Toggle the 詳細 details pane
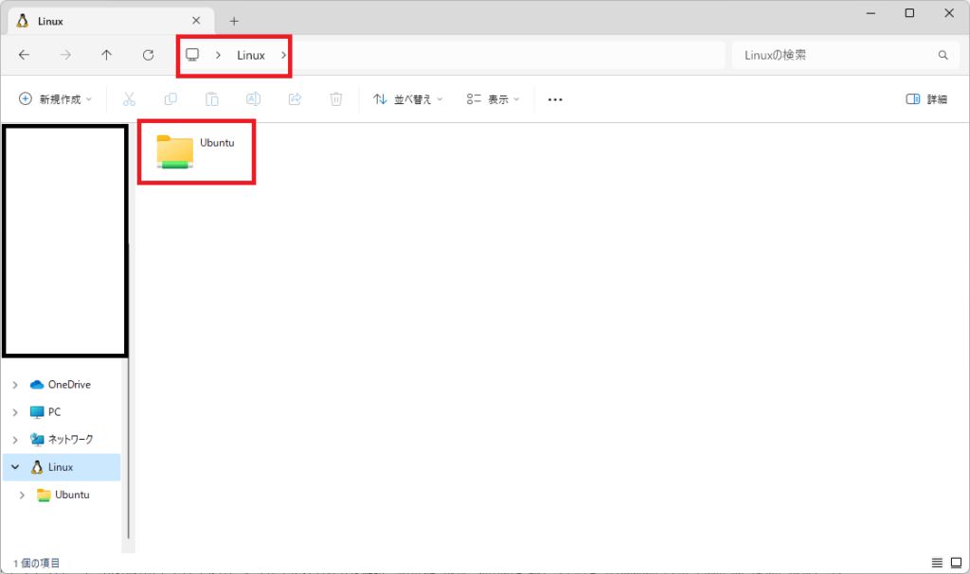This screenshot has width=970, height=574. coord(926,99)
